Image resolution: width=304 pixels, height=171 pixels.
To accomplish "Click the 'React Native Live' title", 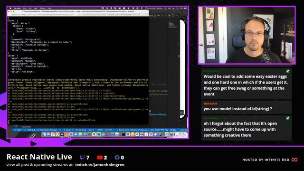I will [x=39, y=157].
